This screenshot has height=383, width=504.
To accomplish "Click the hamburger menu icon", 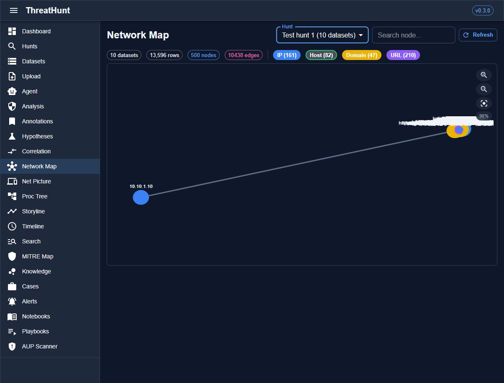I will pos(14,10).
